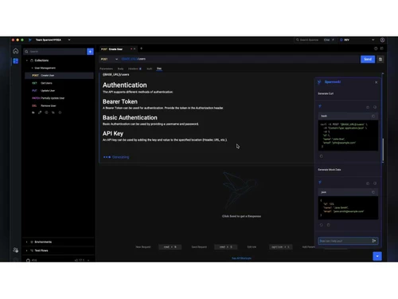Screen dimensions: 398x299
Task: Expand the Test Flows section
Action: tap(27, 250)
